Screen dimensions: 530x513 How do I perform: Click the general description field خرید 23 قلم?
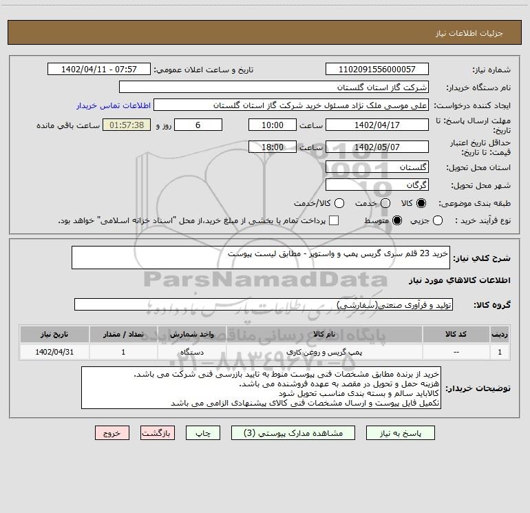coord(261,258)
